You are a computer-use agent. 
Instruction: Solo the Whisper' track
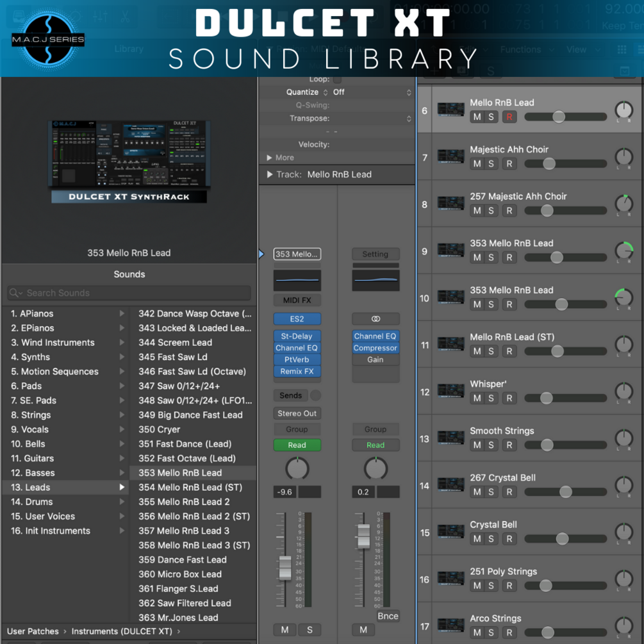pyautogui.click(x=491, y=398)
